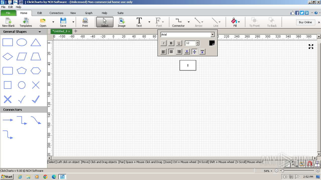321x180 pixels.
Task: Click the Open file toolbar icon
Action: pos(43,22)
